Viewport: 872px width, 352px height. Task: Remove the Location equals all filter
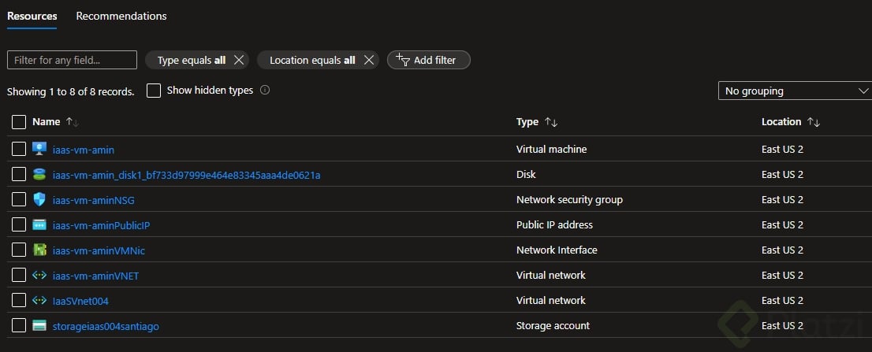pos(368,60)
